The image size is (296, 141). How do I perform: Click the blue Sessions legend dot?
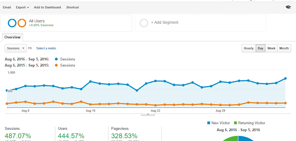[56, 59]
